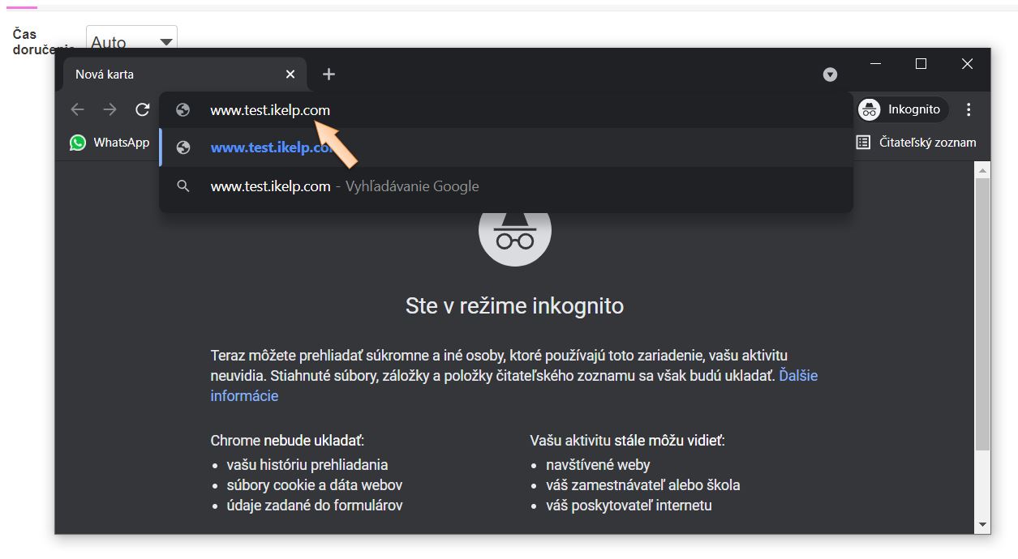The image size is (1018, 559).
Task: Click the vertical scrollbar thumb
Action: tap(982, 316)
